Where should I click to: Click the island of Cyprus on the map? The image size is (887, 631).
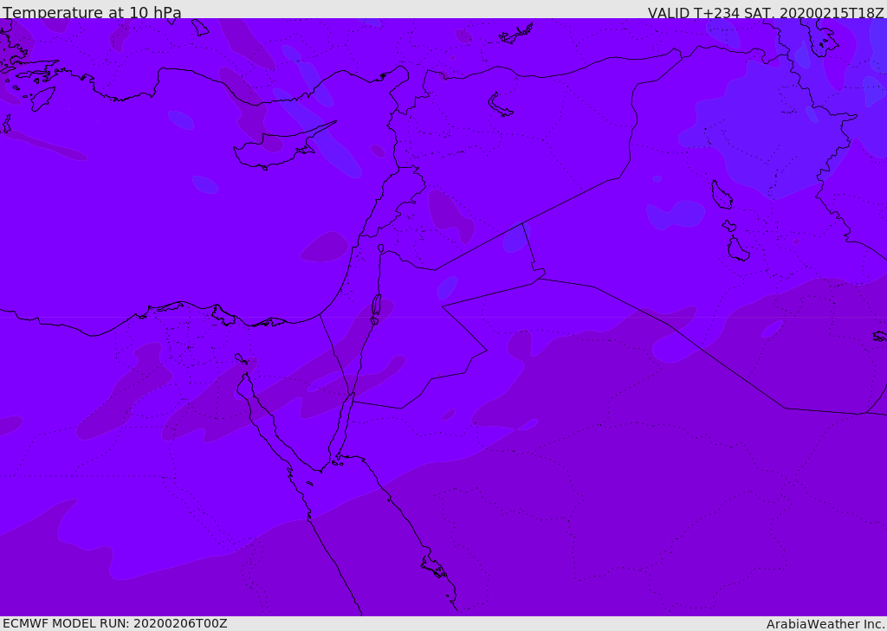(277, 148)
